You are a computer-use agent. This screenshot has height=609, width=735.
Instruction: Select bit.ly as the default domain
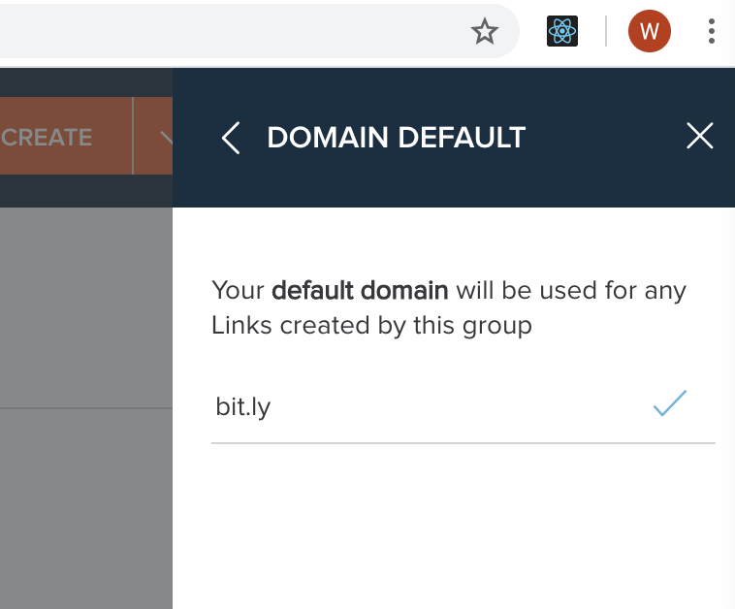coord(463,406)
